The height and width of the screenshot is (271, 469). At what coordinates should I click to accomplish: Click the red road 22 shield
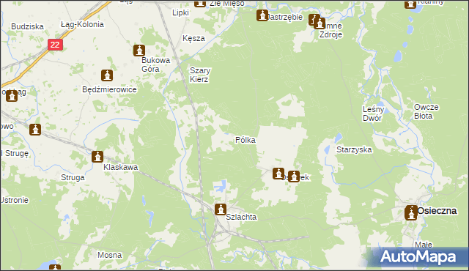click(55, 45)
